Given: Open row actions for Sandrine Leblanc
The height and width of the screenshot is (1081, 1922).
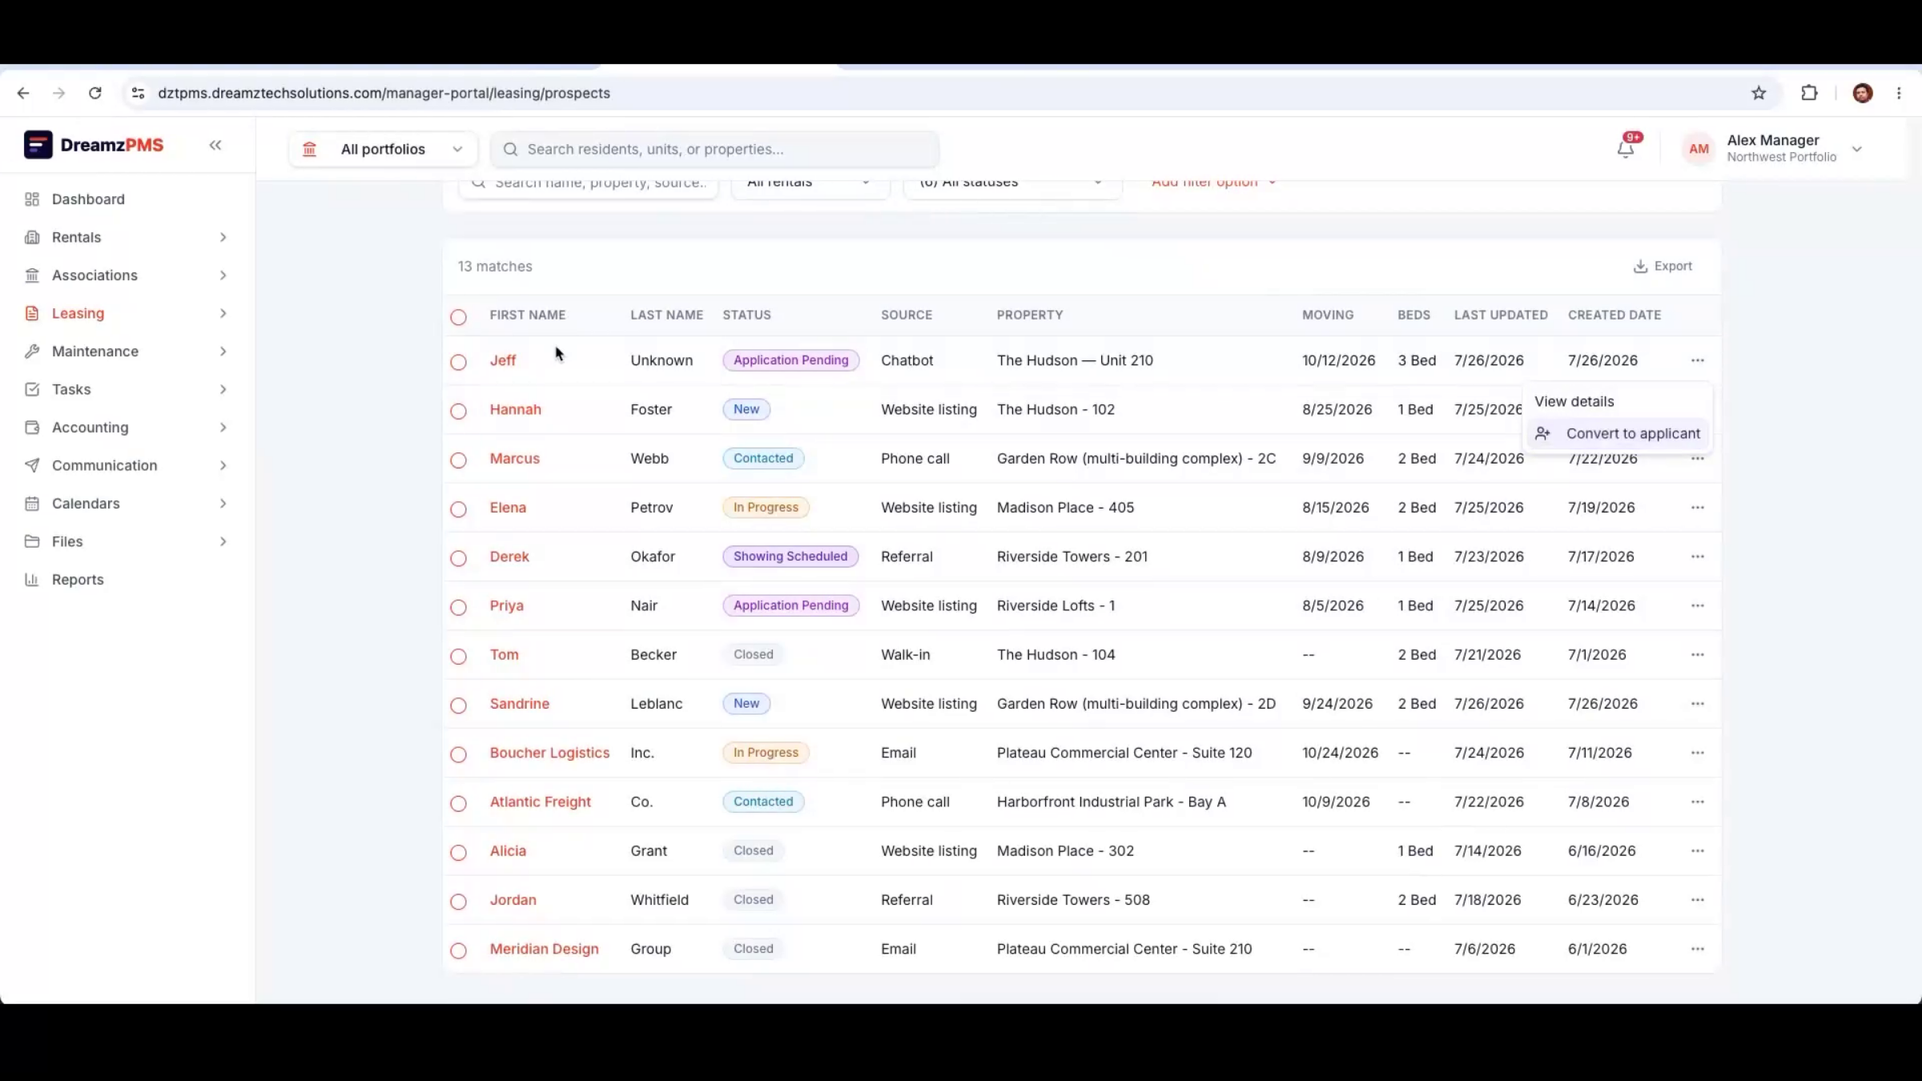Looking at the screenshot, I should (x=1697, y=704).
